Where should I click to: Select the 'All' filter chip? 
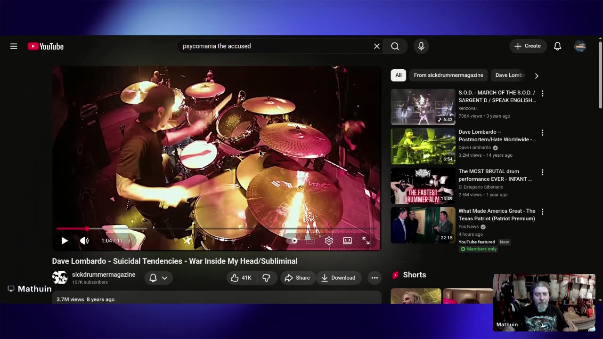tap(399, 75)
